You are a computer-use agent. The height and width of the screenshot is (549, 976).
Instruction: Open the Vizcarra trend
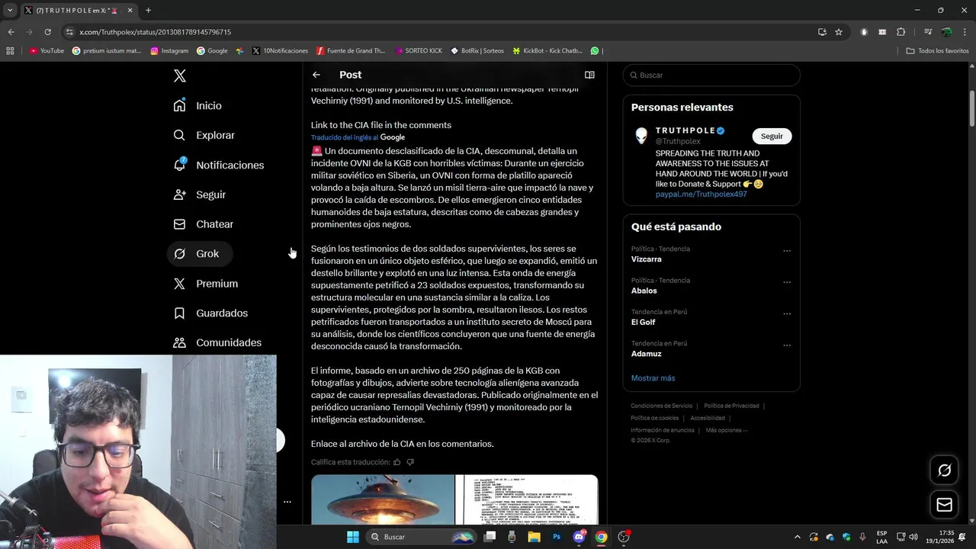[646, 259]
